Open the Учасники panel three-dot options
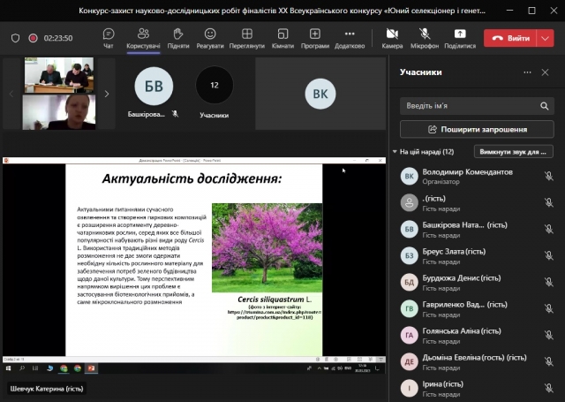565x402 pixels. coord(527,72)
